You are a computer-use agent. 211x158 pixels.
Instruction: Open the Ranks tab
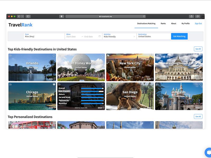163,23
